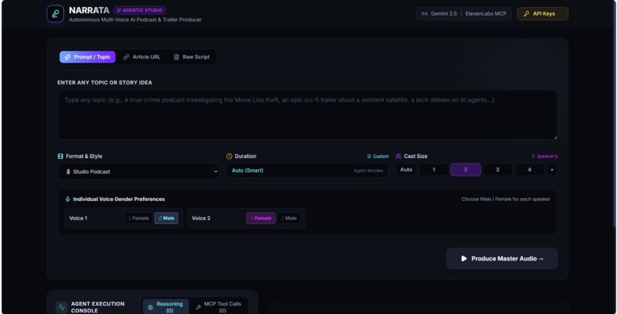
Task: Click the 2 Speakers label
Action: (544, 156)
